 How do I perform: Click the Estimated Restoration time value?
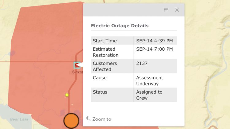pyautogui.click(x=155, y=49)
